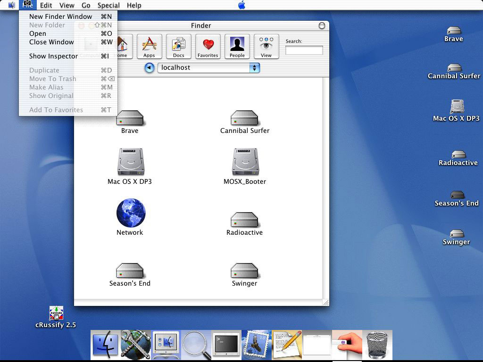
Task: Open System Preferences monitor icon in dock
Action: pyautogui.click(x=166, y=345)
